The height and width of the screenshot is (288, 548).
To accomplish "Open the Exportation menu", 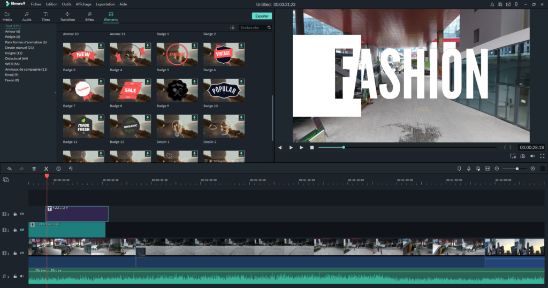I will 105,4.
